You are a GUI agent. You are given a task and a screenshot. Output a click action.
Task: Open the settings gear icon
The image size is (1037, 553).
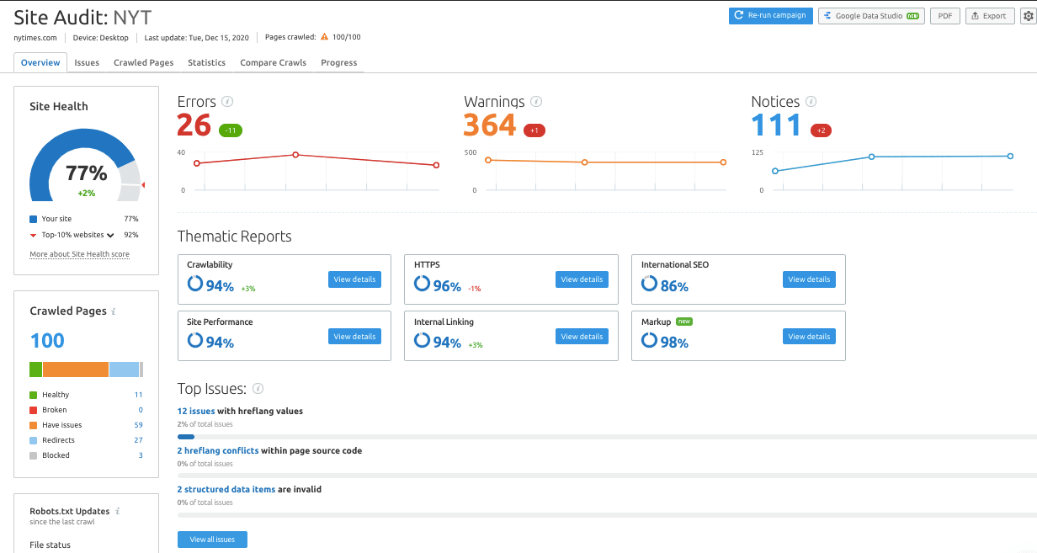click(1028, 16)
